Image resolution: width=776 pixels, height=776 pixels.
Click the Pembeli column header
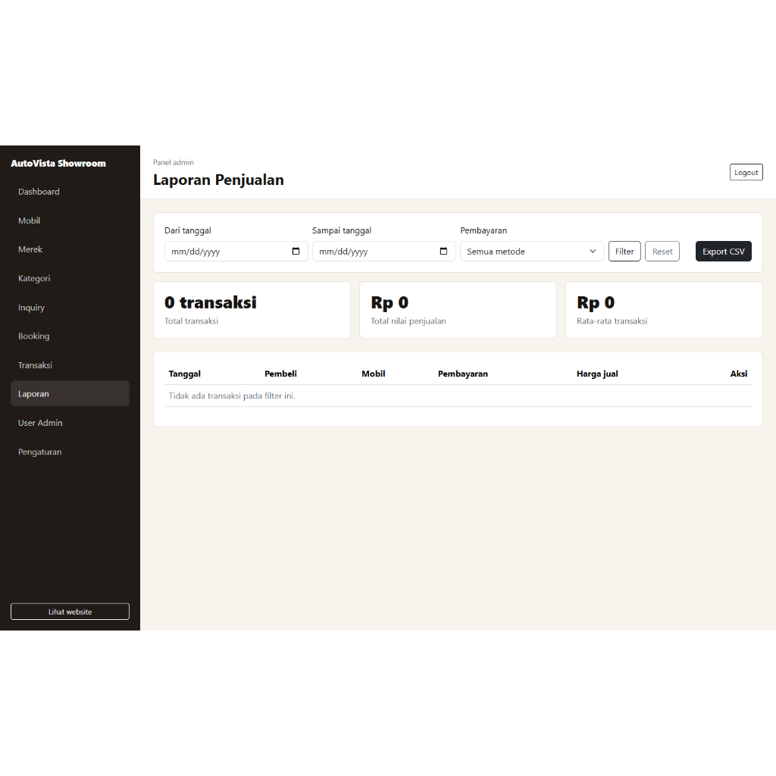(x=280, y=374)
